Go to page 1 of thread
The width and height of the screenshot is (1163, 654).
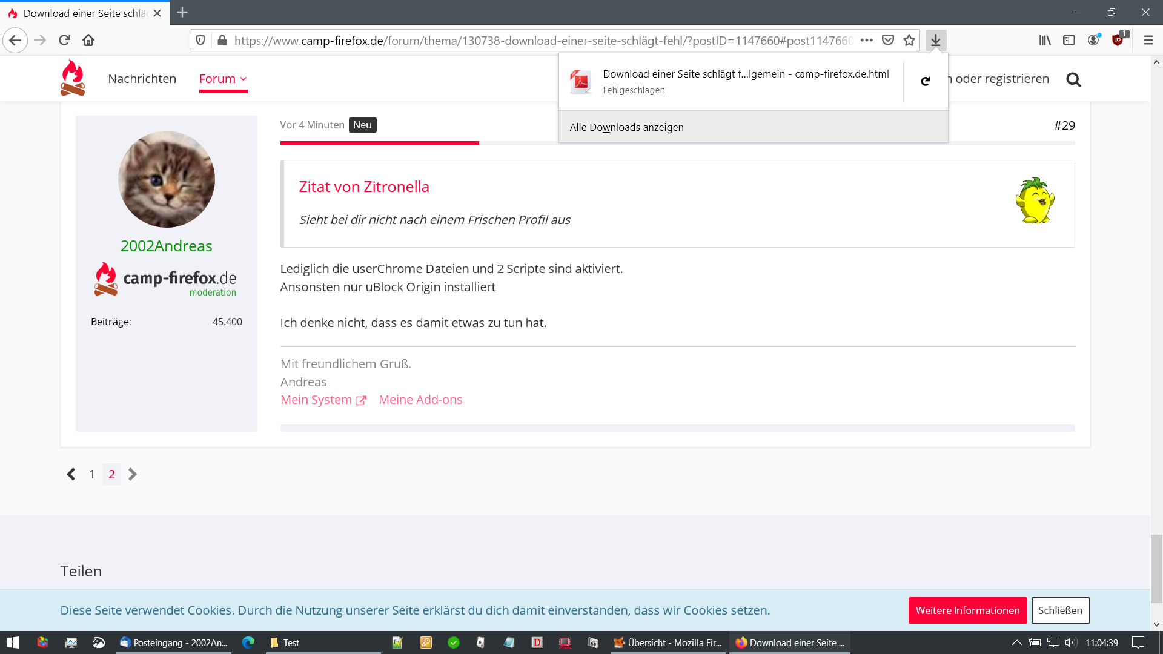click(92, 474)
